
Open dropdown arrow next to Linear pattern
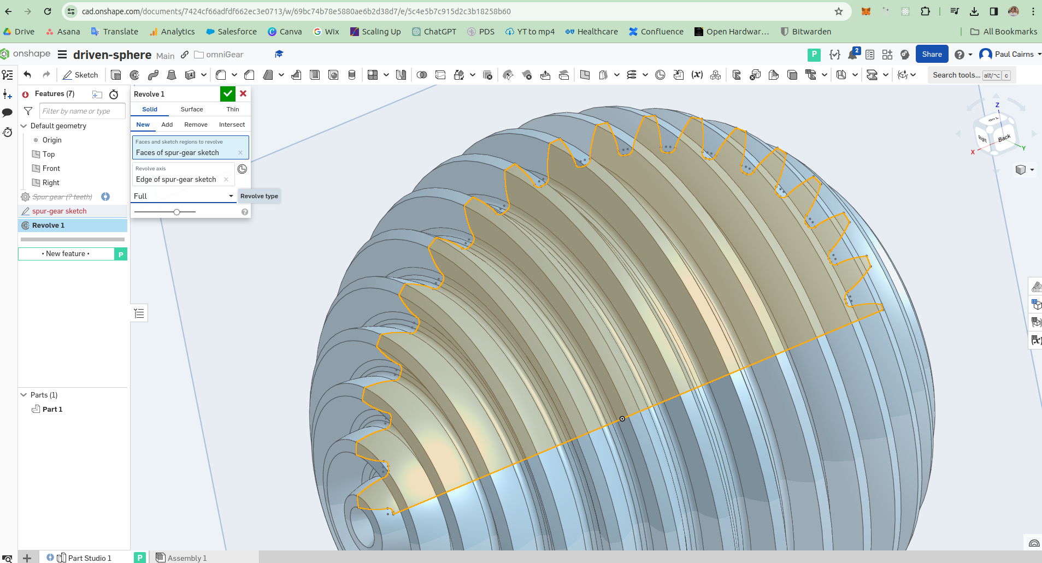coord(386,75)
